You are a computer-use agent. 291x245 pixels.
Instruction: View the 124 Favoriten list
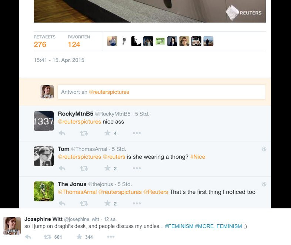coord(79,41)
